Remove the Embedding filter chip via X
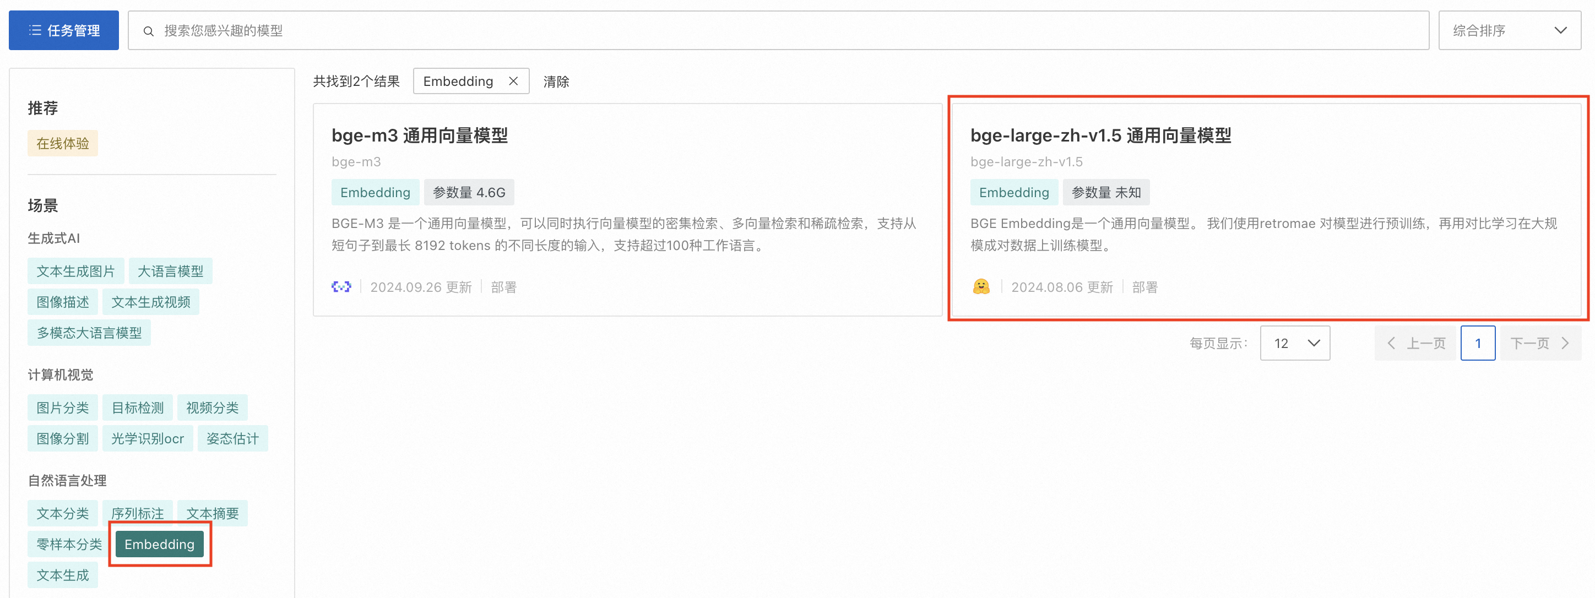The height and width of the screenshot is (598, 1595). click(x=513, y=81)
